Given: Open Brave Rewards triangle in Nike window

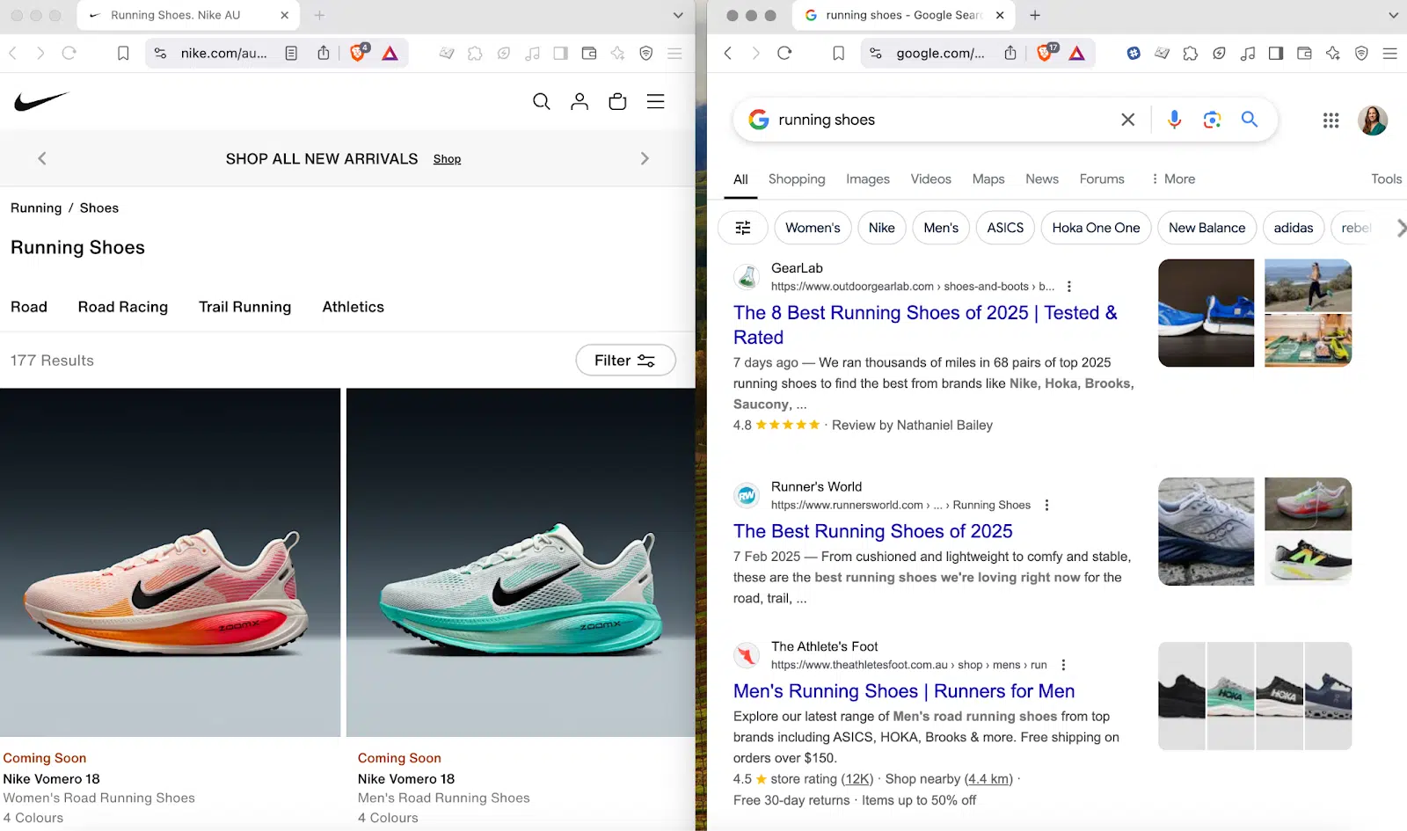Looking at the screenshot, I should pyautogui.click(x=390, y=54).
